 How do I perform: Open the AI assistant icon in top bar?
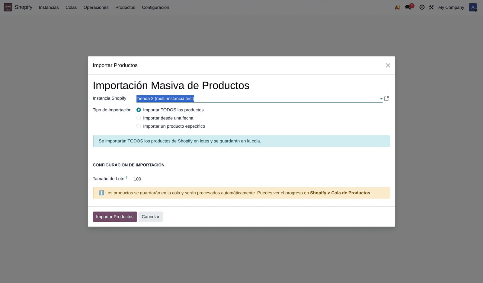pyautogui.click(x=397, y=7)
